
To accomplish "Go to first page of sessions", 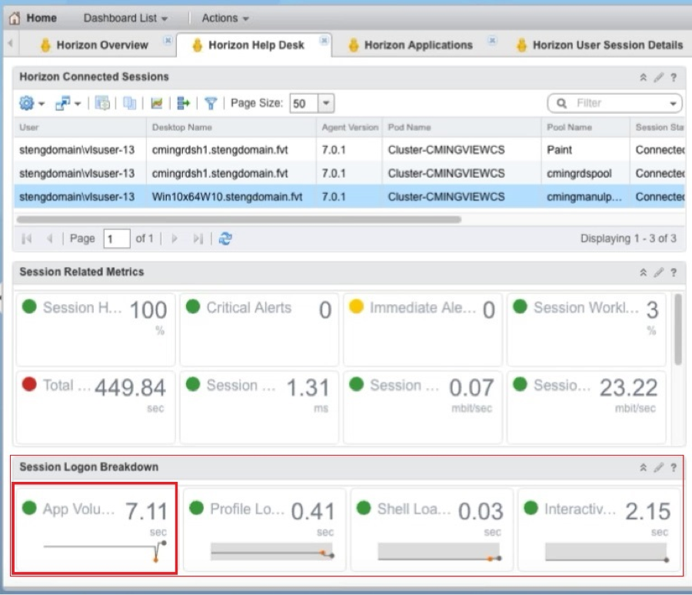I will click(26, 239).
